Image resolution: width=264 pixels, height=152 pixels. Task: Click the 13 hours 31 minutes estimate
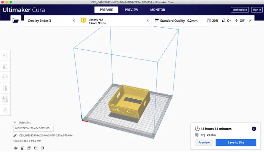click(x=216, y=129)
